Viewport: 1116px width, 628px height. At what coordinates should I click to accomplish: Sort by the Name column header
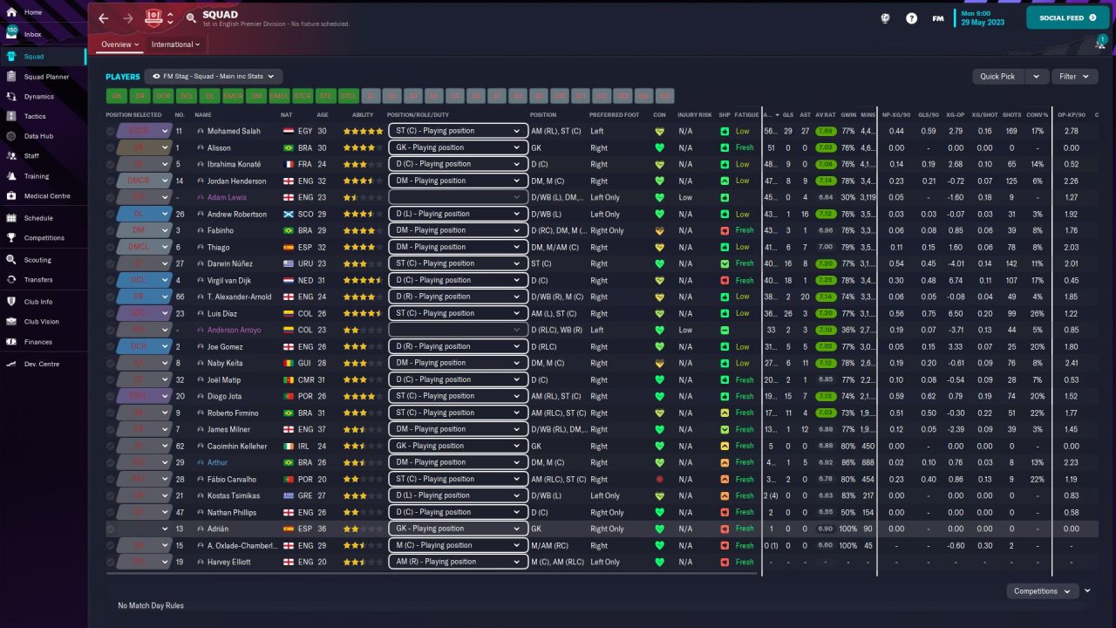tap(203, 115)
